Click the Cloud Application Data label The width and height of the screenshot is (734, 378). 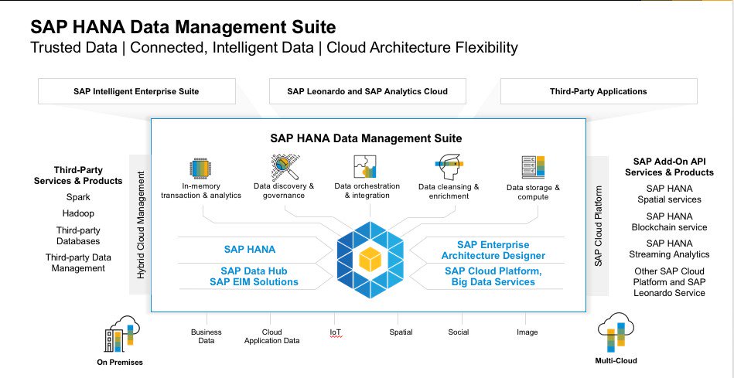click(x=271, y=336)
